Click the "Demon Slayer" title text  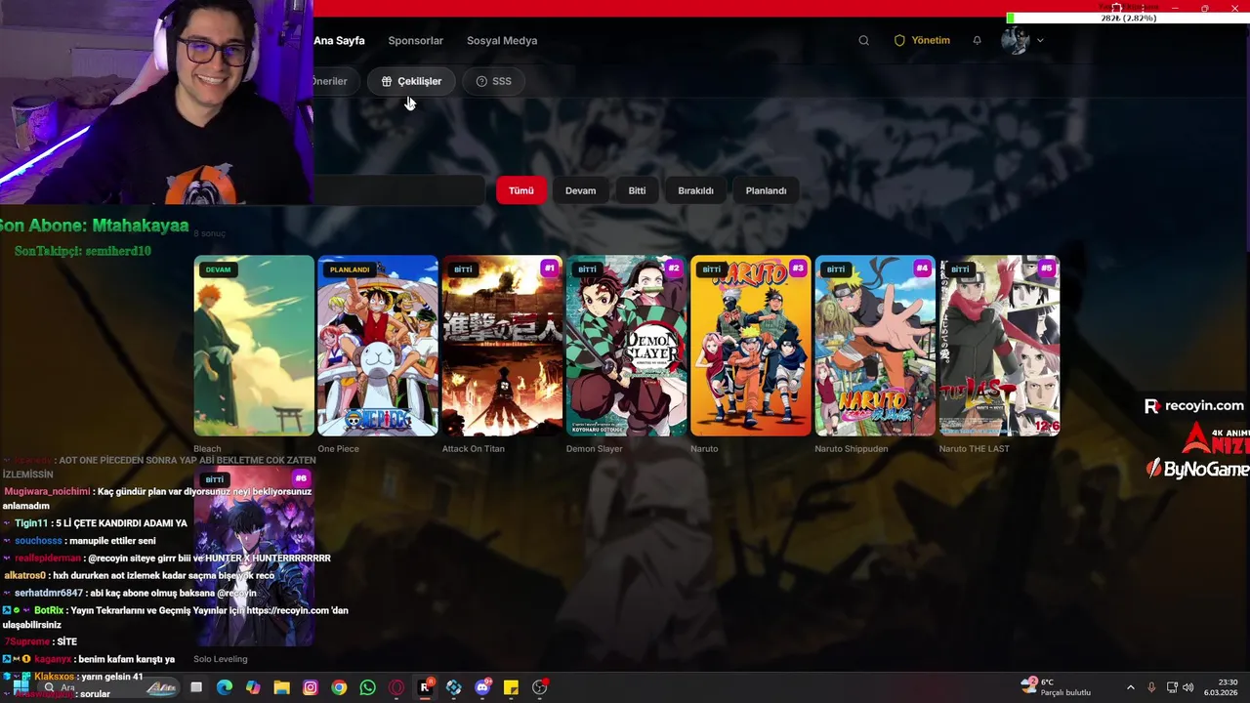(x=595, y=449)
